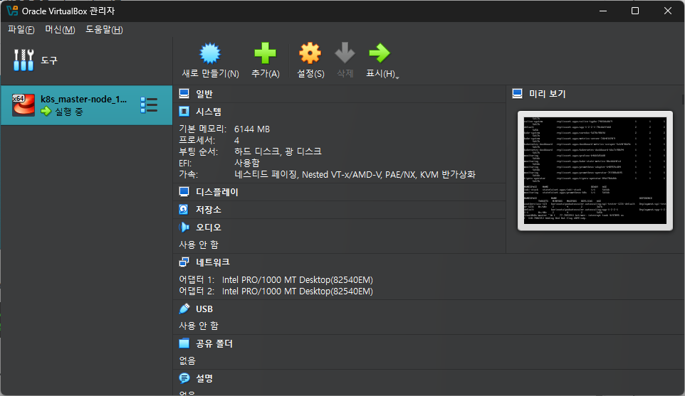Click the 시스템 section header link

(209, 112)
